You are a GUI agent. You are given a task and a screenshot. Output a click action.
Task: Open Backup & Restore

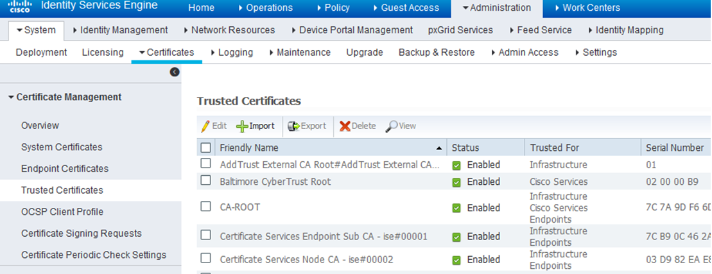(437, 53)
